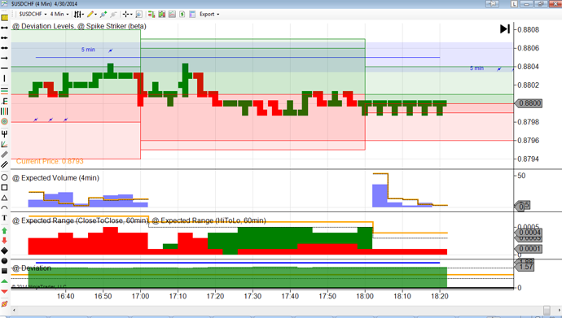Select the Fibonacci Retracements tool
This screenshot has width=562, height=318.
pos(4,91)
